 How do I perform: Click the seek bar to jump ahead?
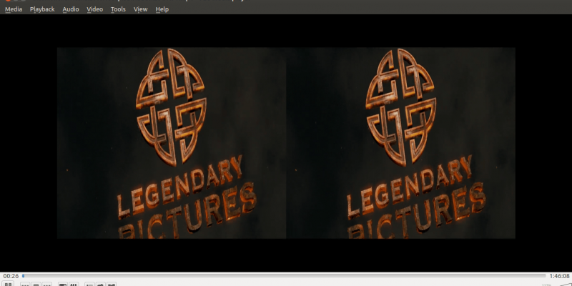(x=284, y=276)
